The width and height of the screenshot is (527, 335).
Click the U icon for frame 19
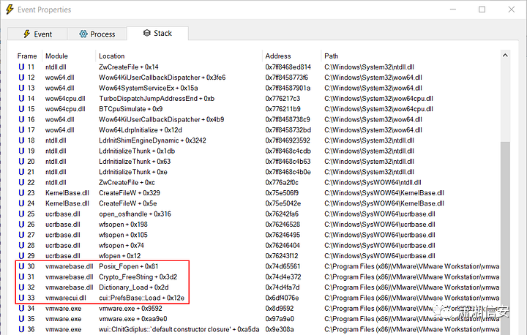click(x=21, y=151)
